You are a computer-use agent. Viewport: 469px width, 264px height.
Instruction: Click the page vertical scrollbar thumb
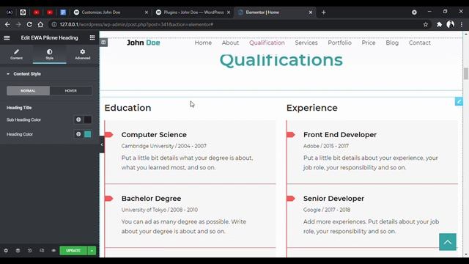tap(466, 73)
